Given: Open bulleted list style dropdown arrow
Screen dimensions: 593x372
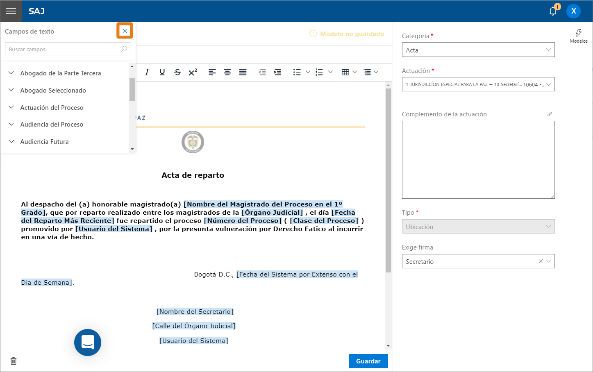Looking at the screenshot, I should [x=308, y=72].
